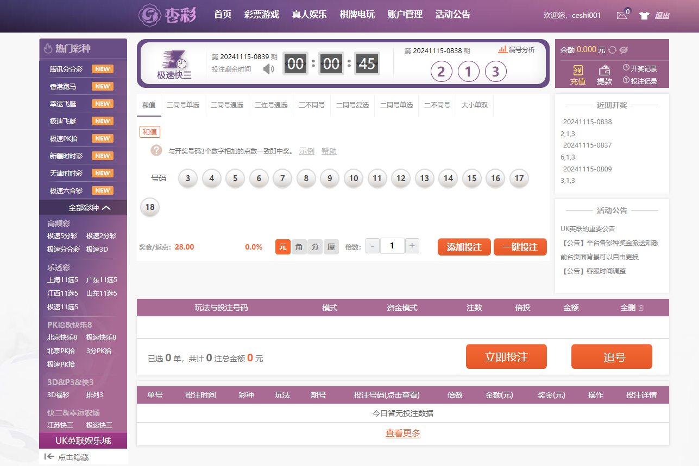Hide balance with the eye icon

pyautogui.click(x=624, y=50)
